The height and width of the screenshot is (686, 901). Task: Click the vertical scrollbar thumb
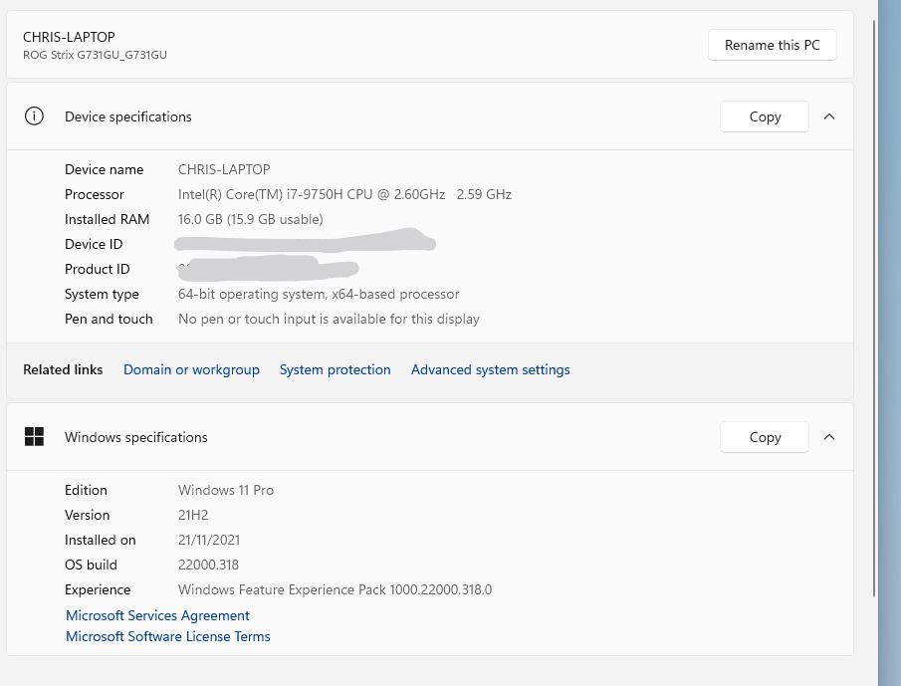[874, 309]
